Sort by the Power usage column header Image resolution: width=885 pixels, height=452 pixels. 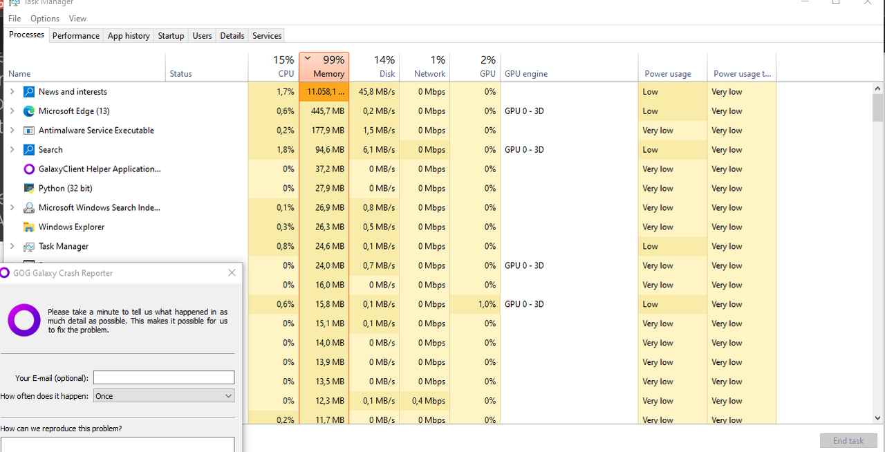click(673, 68)
